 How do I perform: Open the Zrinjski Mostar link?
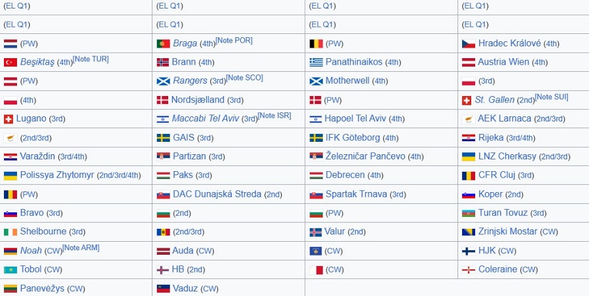click(507, 231)
